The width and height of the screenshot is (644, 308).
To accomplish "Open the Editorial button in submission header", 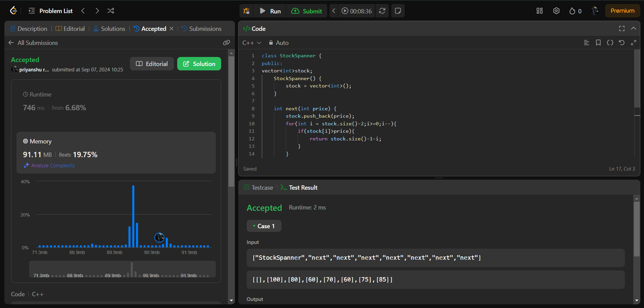I will pyautogui.click(x=152, y=64).
